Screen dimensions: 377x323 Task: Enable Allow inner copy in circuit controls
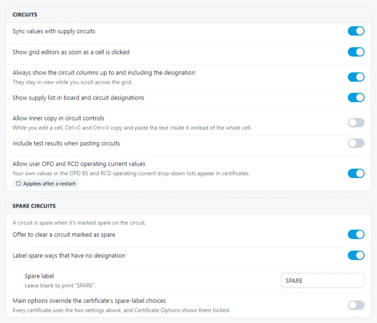tap(356, 123)
